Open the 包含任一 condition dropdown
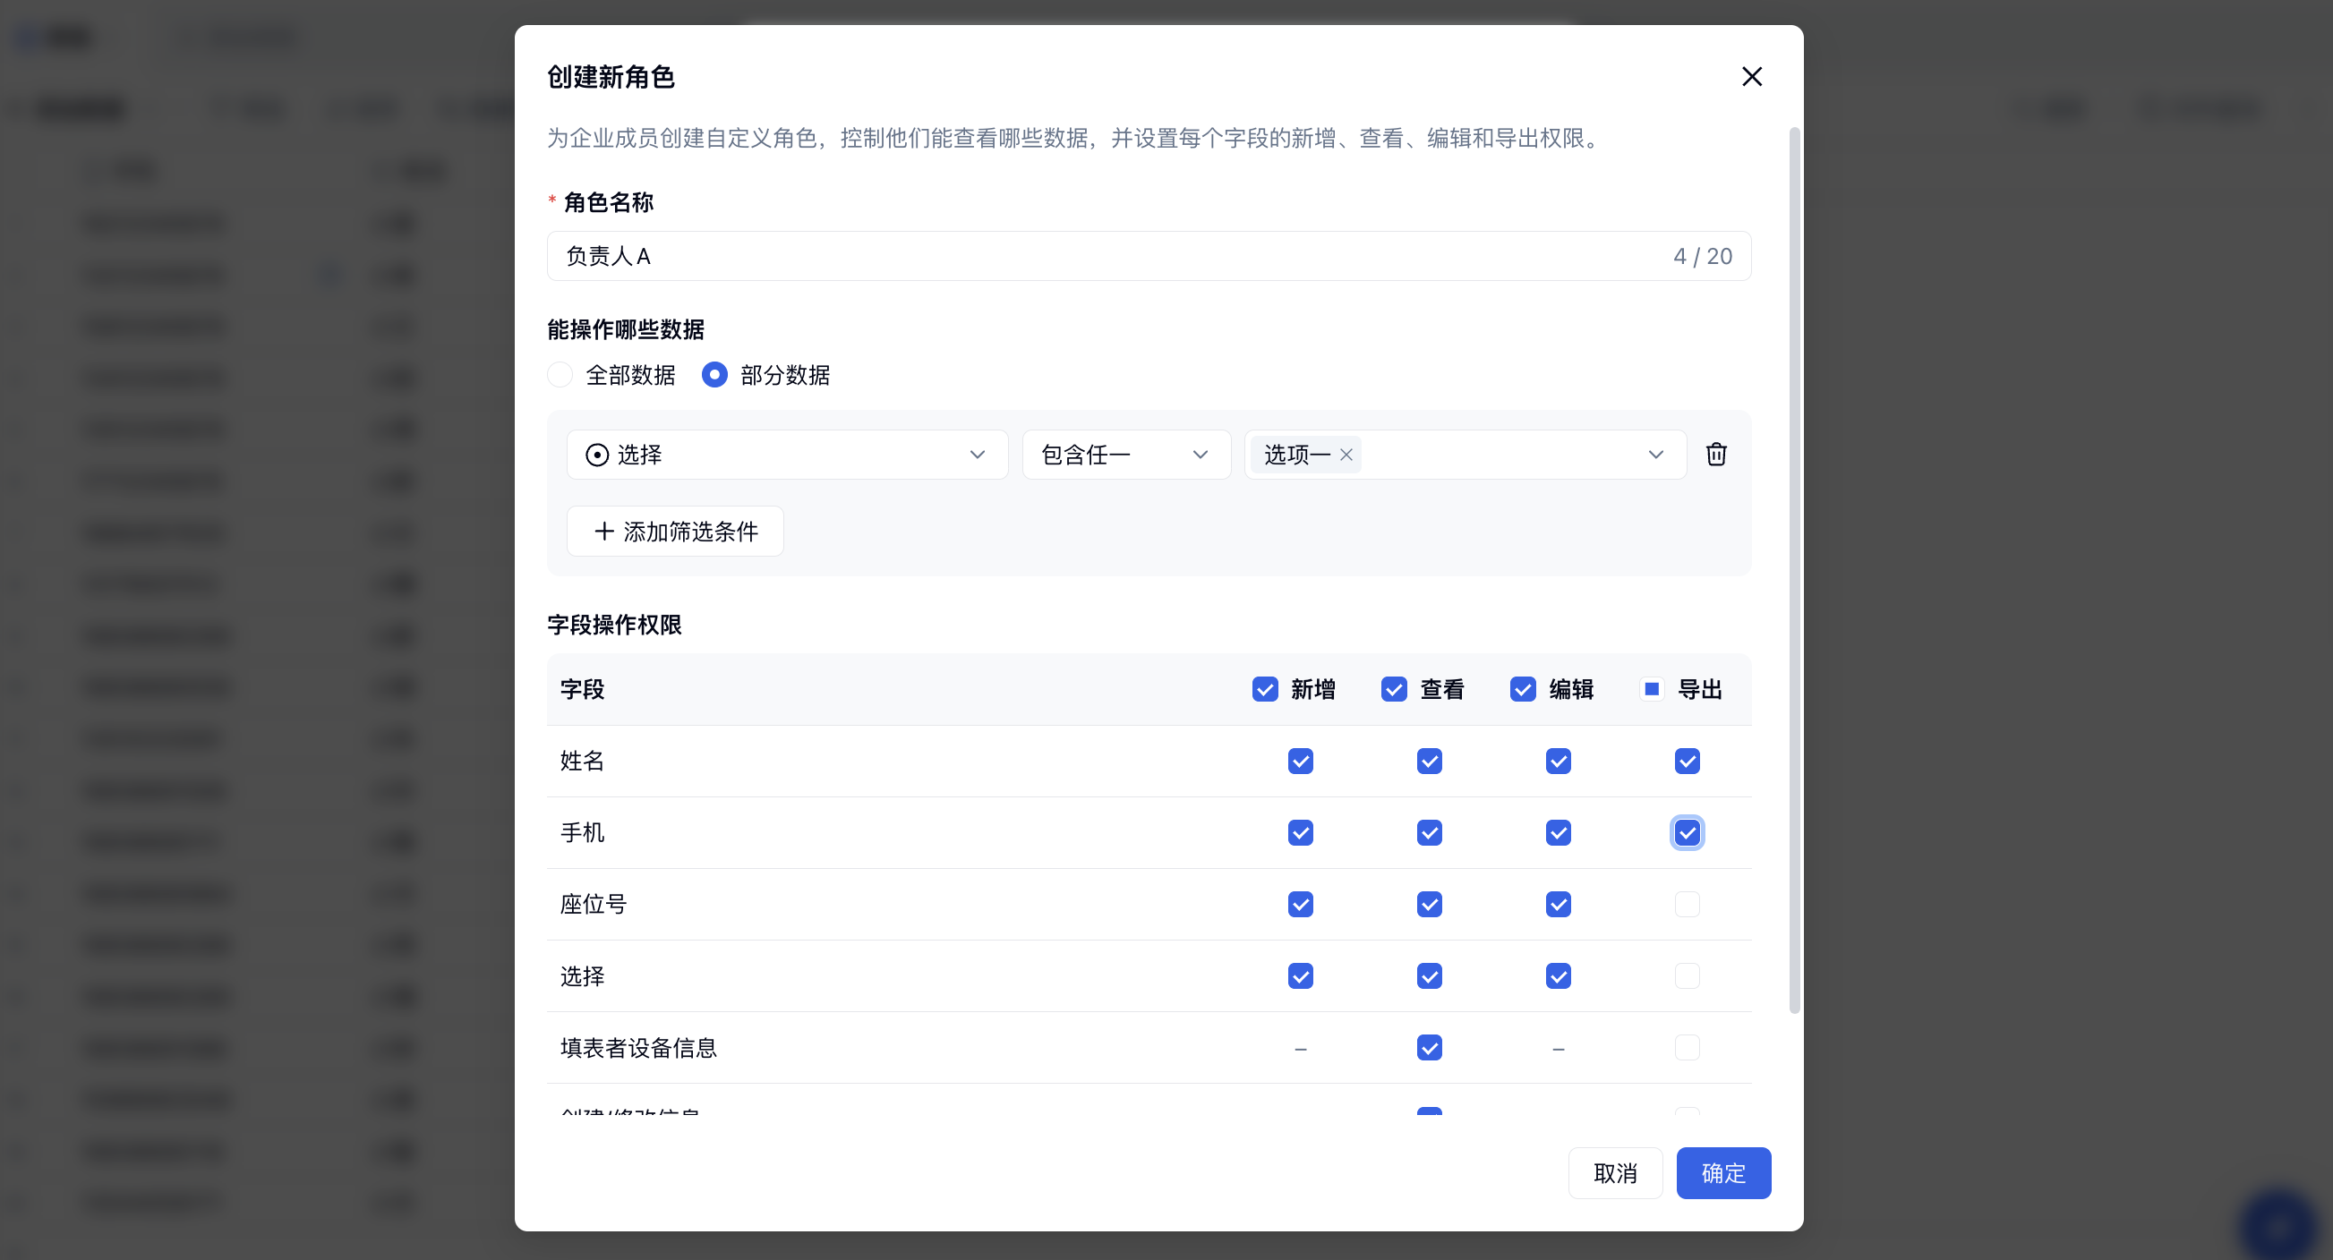2333x1260 pixels. 1125,455
